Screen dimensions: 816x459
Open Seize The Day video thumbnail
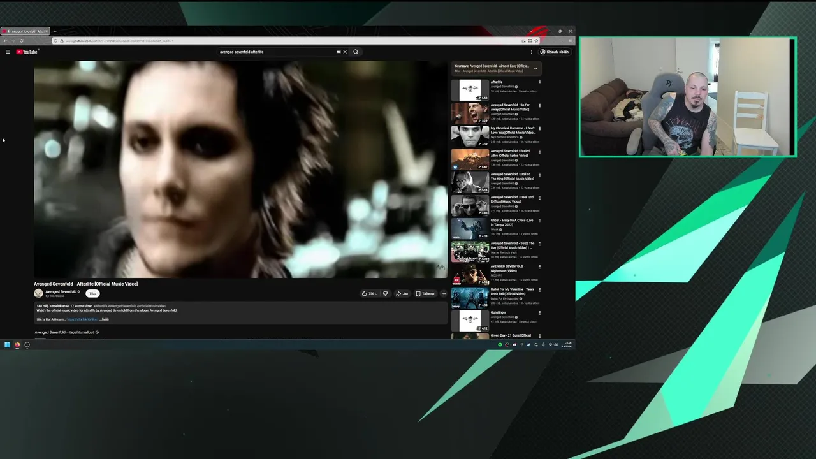coord(470,252)
